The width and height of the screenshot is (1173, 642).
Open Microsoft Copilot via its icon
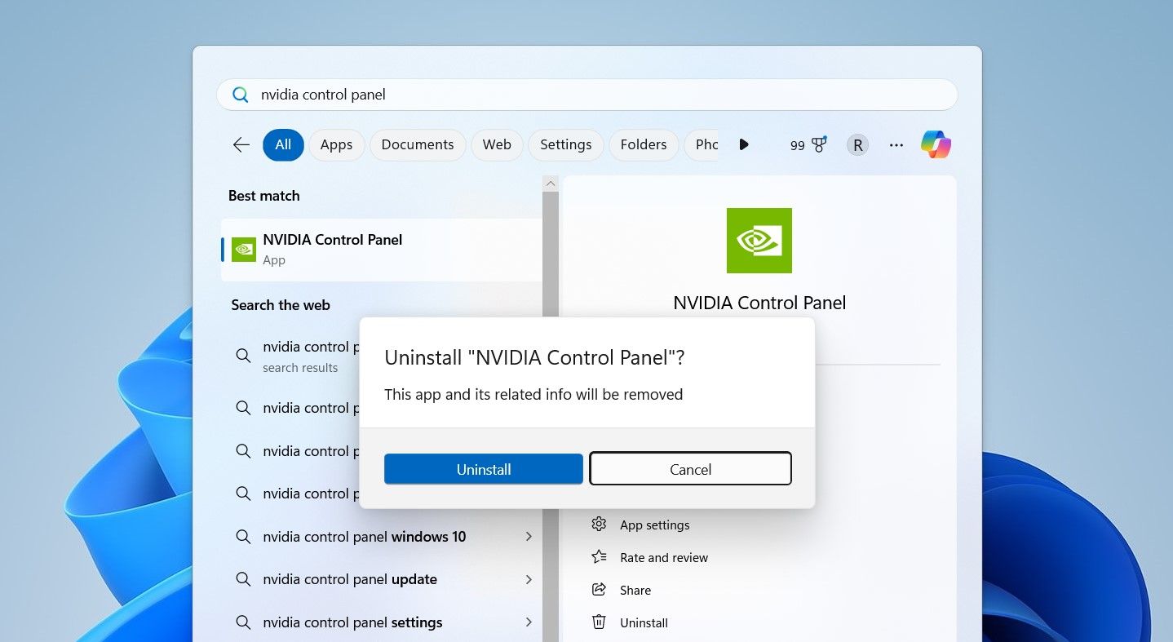point(936,144)
